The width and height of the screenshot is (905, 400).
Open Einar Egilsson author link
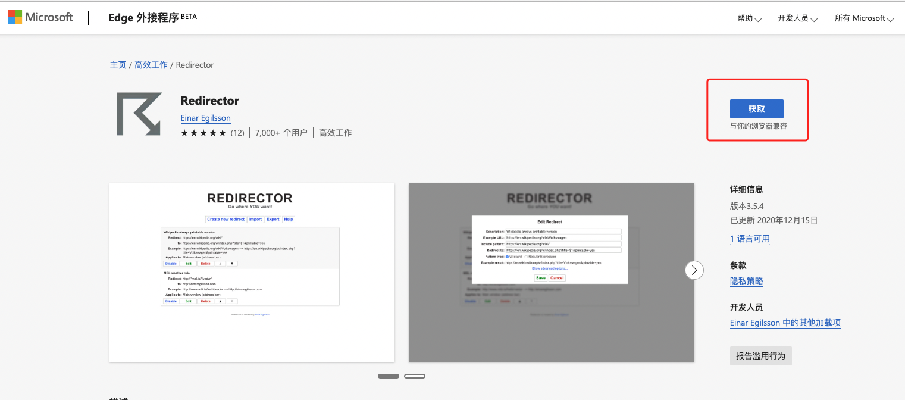pyautogui.click(x=205, y=118)
